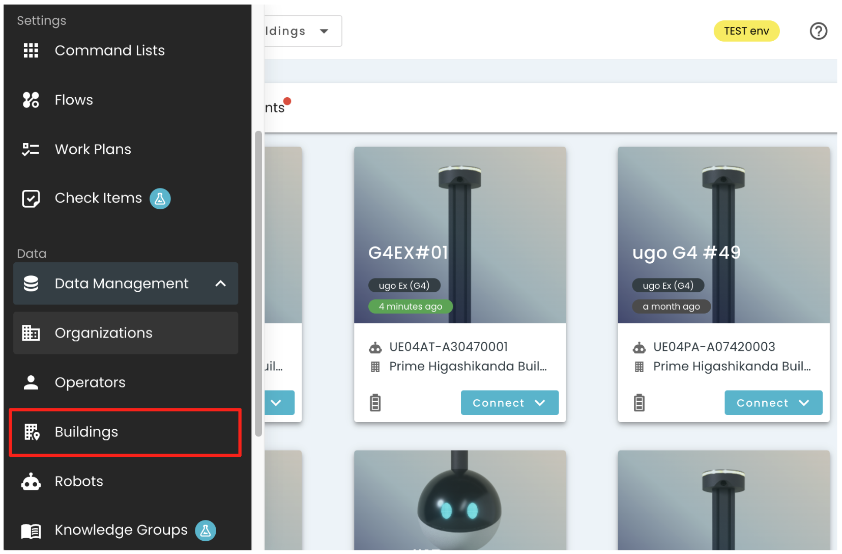Click the Check Items checkbox icon
The image size is (842, 554).
coord(31,198)
